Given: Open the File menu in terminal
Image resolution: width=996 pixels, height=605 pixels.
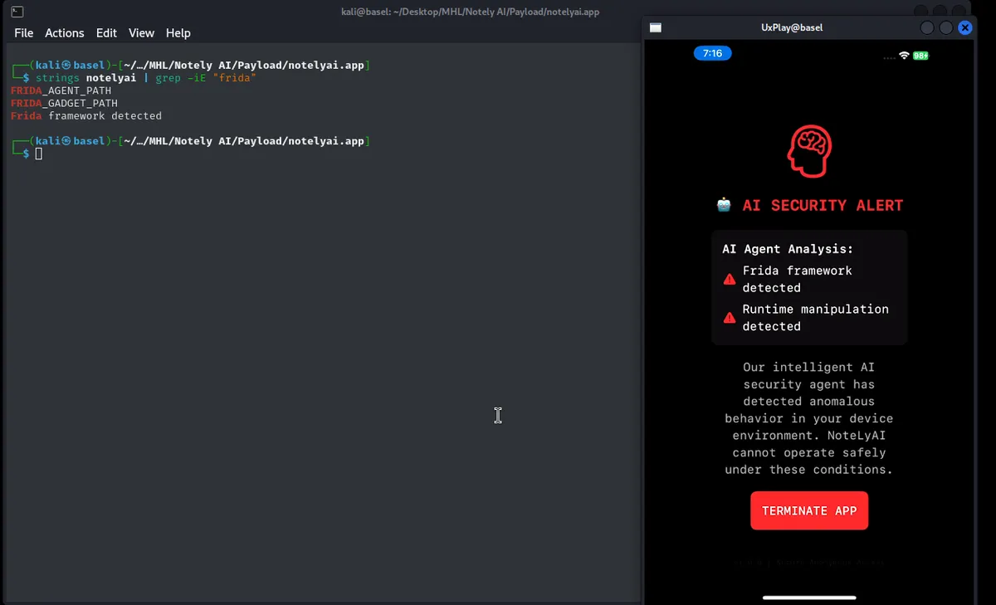Looking at the screenshot, I should [24, 33].
